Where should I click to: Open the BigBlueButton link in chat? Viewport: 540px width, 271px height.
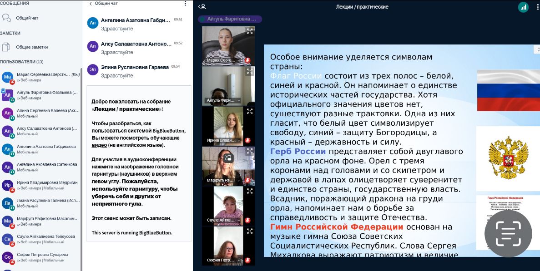(155, 233)
